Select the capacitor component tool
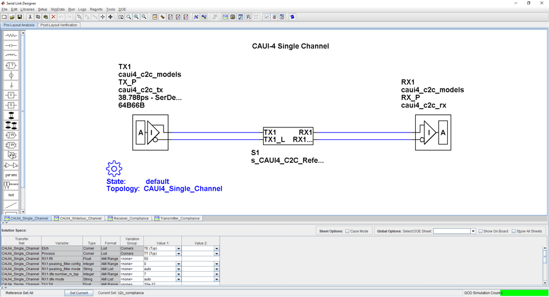549x297 pixels. [x=11, y=46]
